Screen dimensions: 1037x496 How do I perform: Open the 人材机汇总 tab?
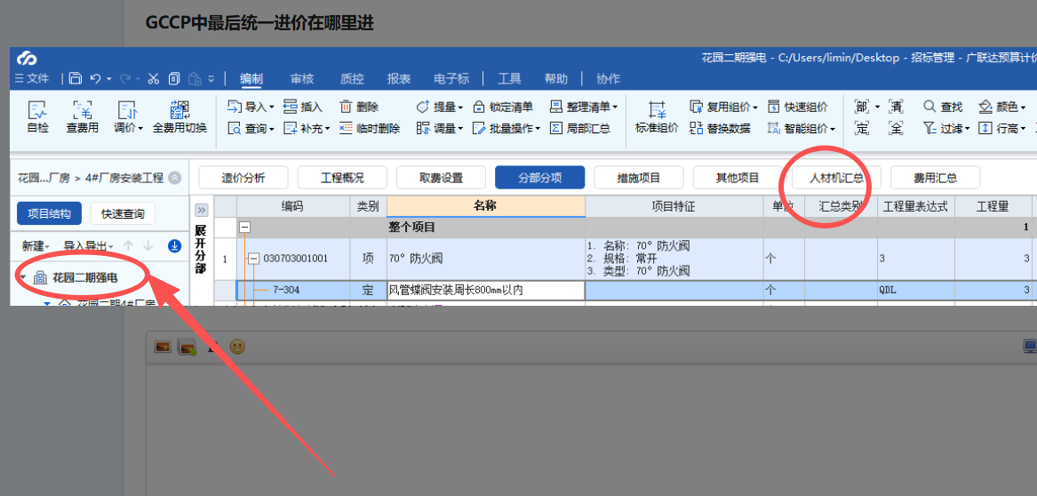[x=836, y=178]
